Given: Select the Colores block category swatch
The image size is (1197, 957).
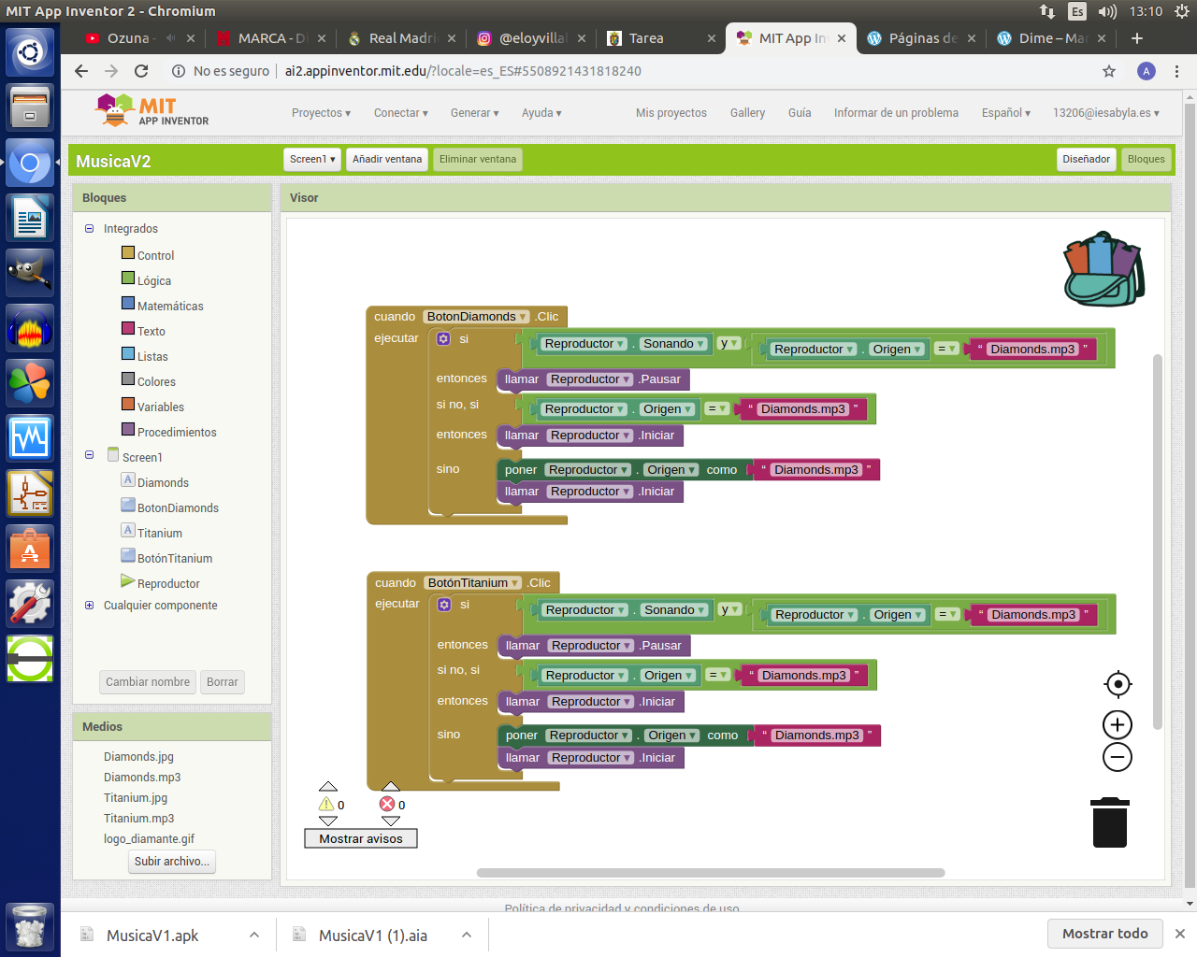Looking at the screenshot, I should tap(128, 379).
